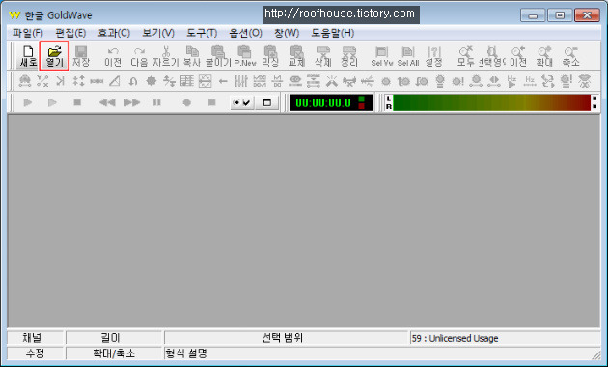Replace selection with the 교체 icon
The image size is (608, 367).
(x=296, y=57)
